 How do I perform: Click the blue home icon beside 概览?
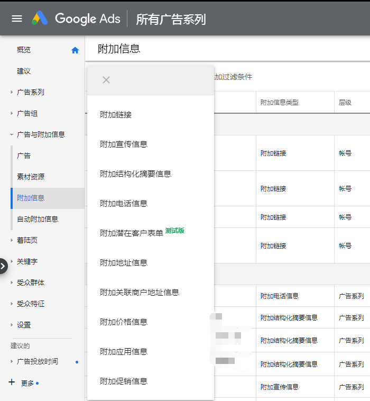[x=75, y=50]
